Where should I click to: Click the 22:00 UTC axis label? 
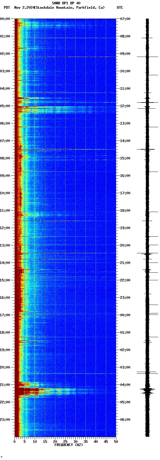125,280
